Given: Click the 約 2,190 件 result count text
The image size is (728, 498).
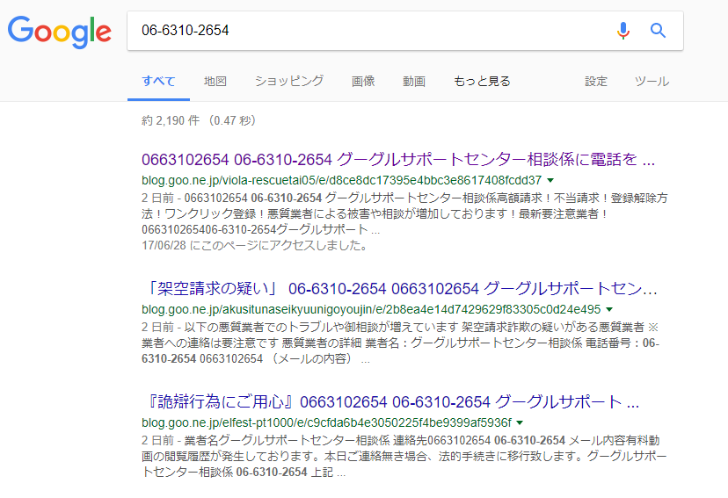Looking at the screenshot, I should click(199, 120).
